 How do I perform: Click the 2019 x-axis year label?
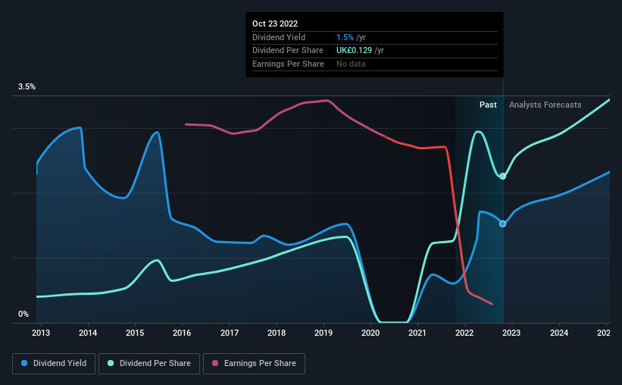[x=324, y=333]
